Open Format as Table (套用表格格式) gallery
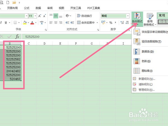The height and width of the screenshot is (126, 168). (x=150, y=20)
